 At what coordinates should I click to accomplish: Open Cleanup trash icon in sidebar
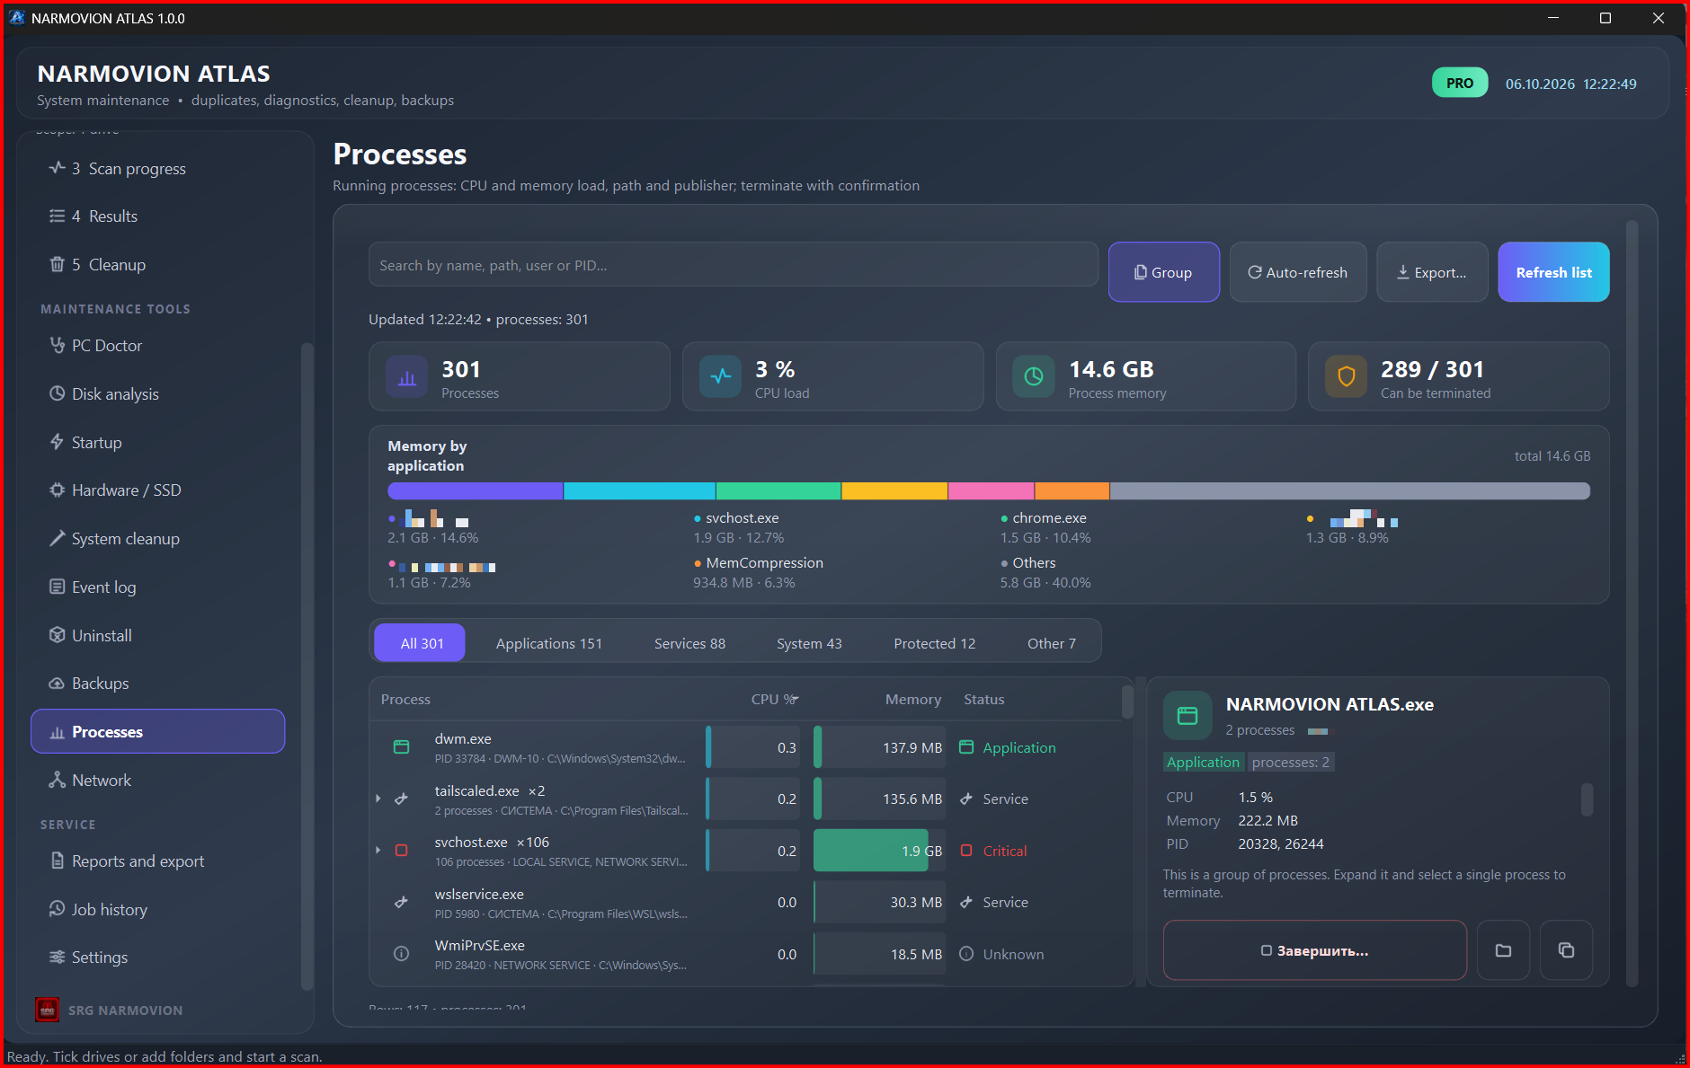point(57,264)
